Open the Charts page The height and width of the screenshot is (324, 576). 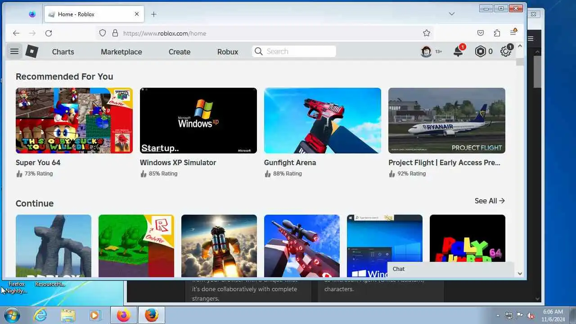(x=63, y=52)
